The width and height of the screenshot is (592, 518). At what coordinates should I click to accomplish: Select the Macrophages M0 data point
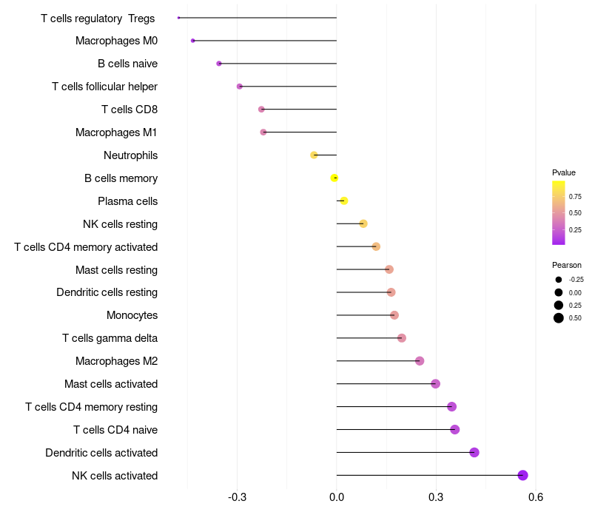tap(193, 41)
